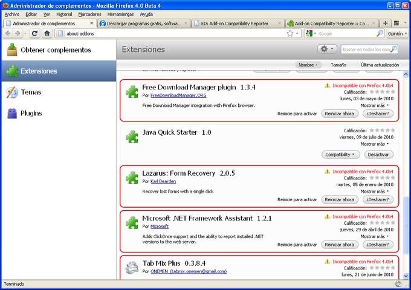Open the bookmark star dropdown arrow

coord(297,33)
